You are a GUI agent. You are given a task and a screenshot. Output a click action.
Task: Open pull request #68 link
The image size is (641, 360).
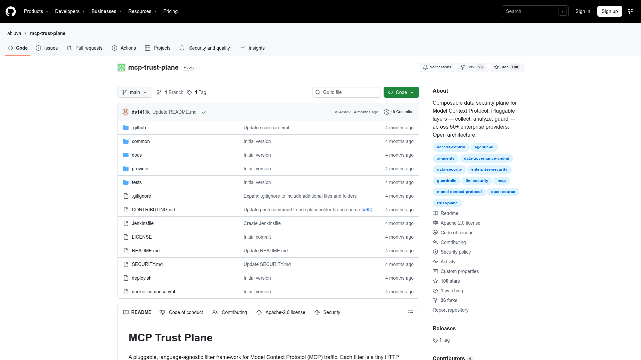(367, 210)
